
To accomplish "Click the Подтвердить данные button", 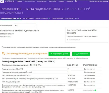I will click(x=59, y=54).
